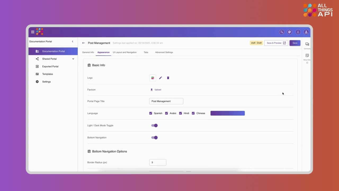Delete the logo with the trash icon
This screenshot has height=191, width=339.
tap(168, 78)
